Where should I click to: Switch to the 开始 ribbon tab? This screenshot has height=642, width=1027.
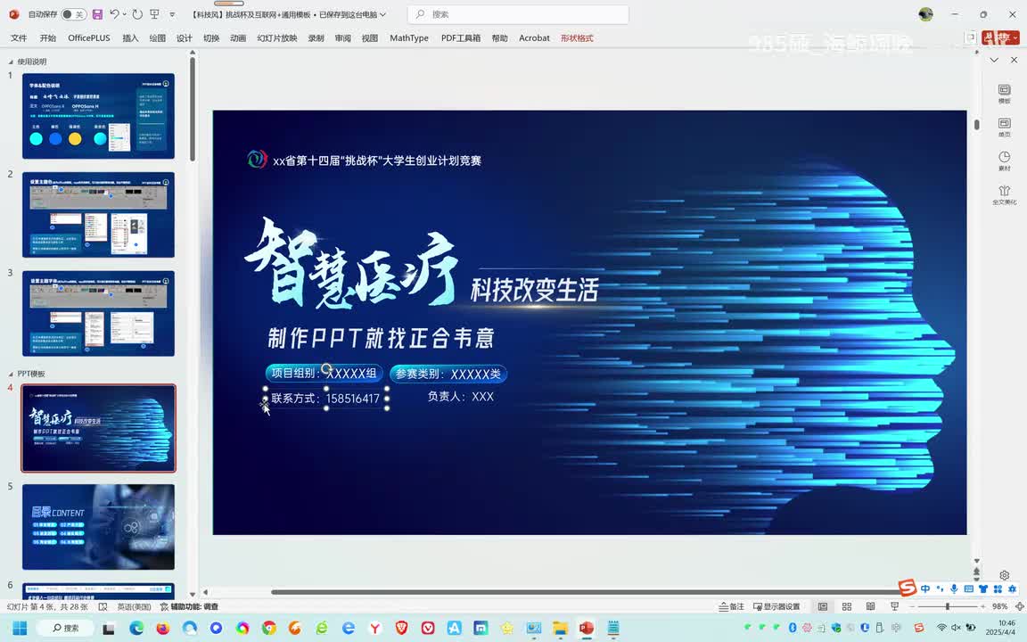[x=48, y=38]
